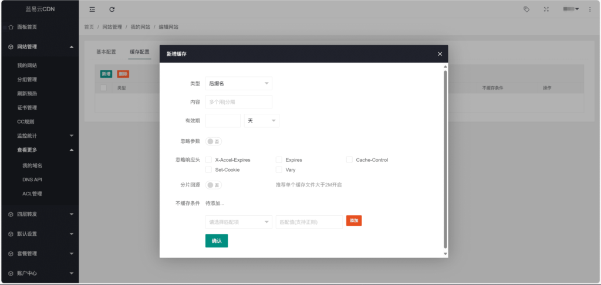Toggle fullscreen icon in header
The width and height of the screenshot is (601, 285).
click(546, 9)
